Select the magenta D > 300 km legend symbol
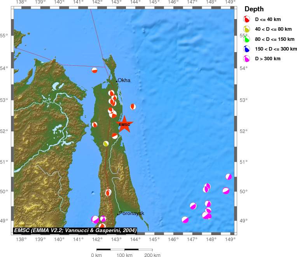 [246, 59]
